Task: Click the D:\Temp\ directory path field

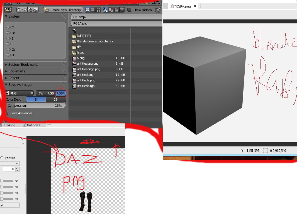Action: pyautogui.click(x=117, y=17)
